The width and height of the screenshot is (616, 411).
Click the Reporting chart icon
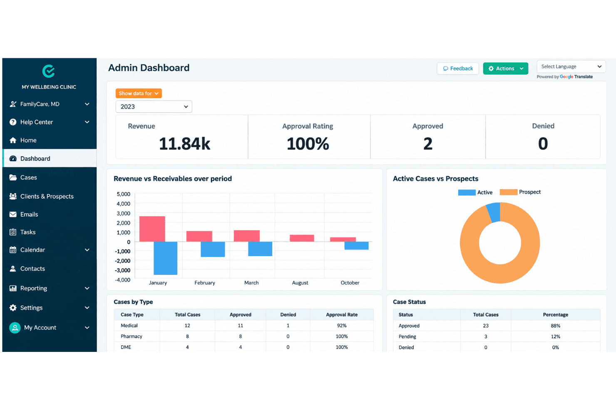(x=13, y=288)
